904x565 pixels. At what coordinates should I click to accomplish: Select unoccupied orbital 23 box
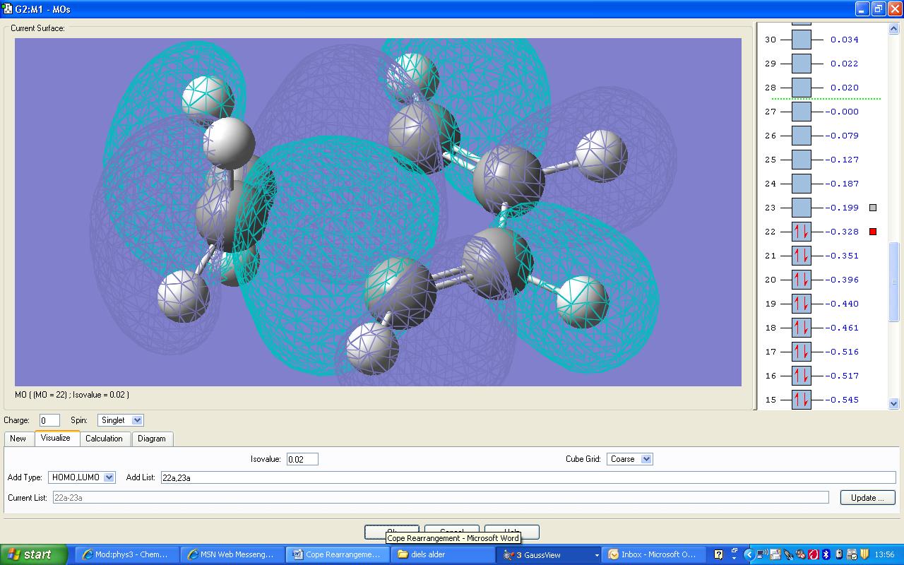[801, 208]
